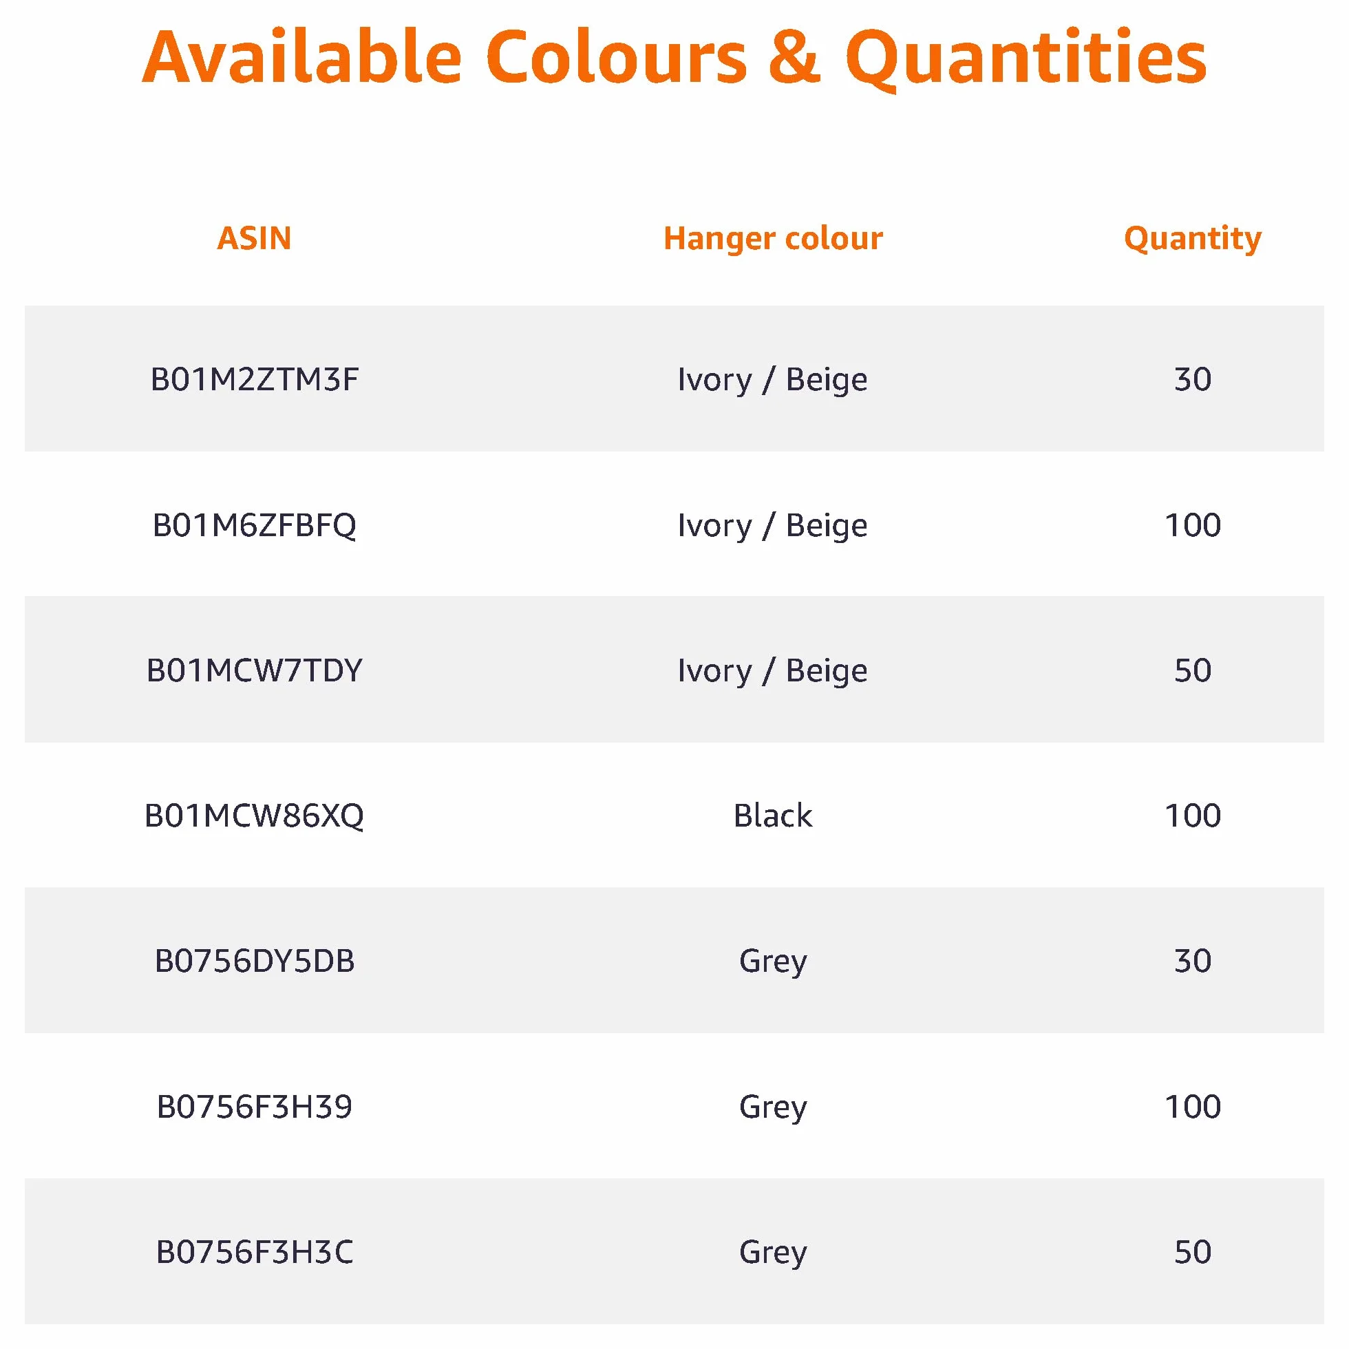This screenshot has height=1349, width=1349.
Task: Click quantity 30 in first row
Action: [x=1193, y=379]
